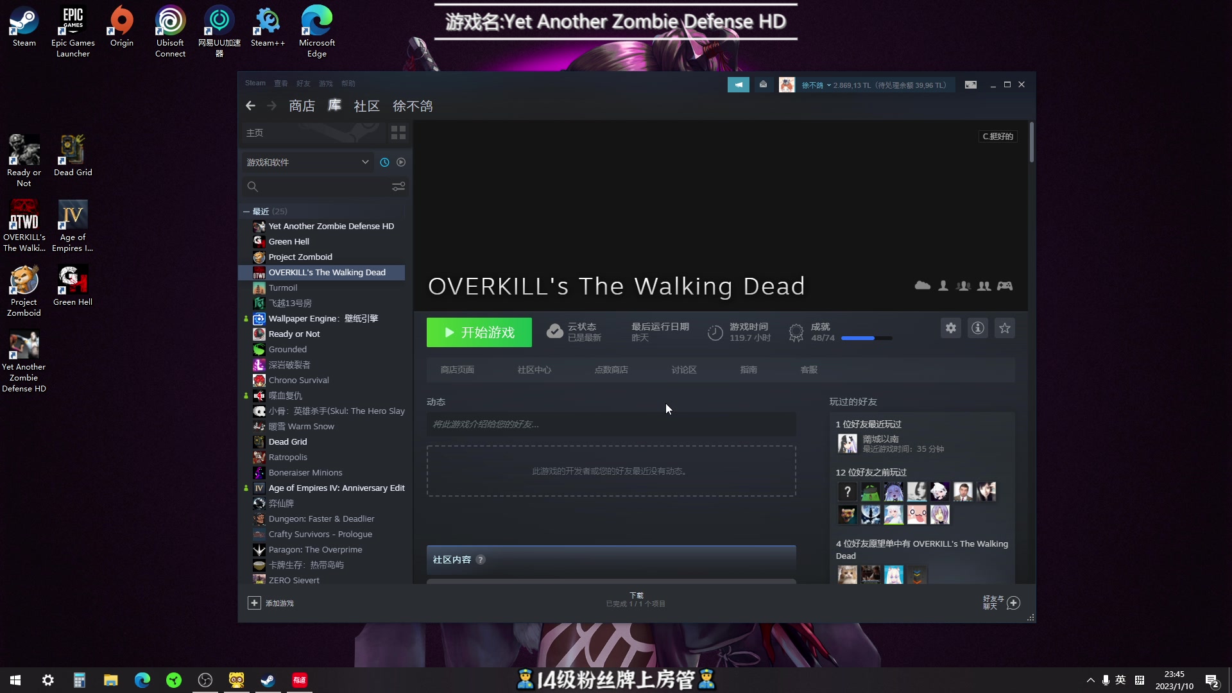Open 查看 menu in title bar

click(x=281, y=83)
